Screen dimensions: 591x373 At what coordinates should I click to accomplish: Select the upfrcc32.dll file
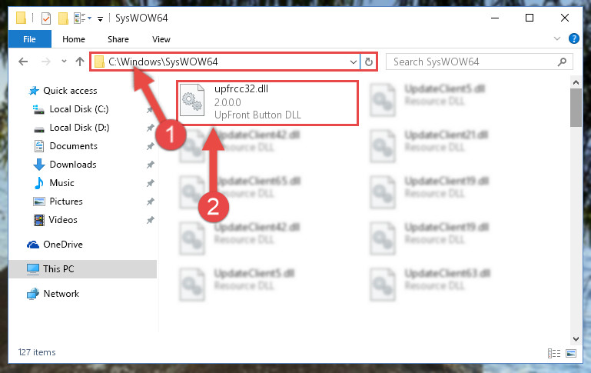tap(267, 102)
